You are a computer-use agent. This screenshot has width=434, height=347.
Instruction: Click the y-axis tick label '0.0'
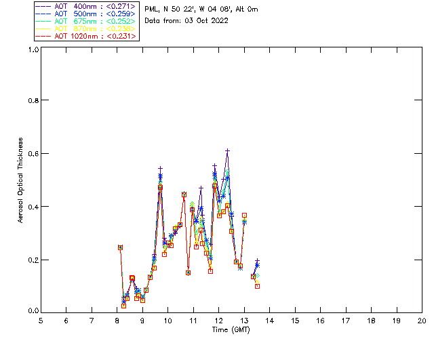[33, 311]
